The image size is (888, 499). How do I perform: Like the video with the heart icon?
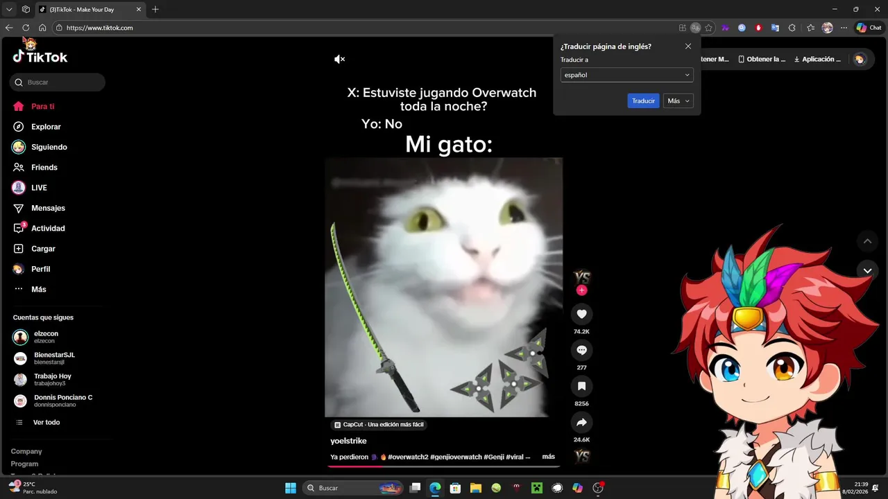(581, 314)
